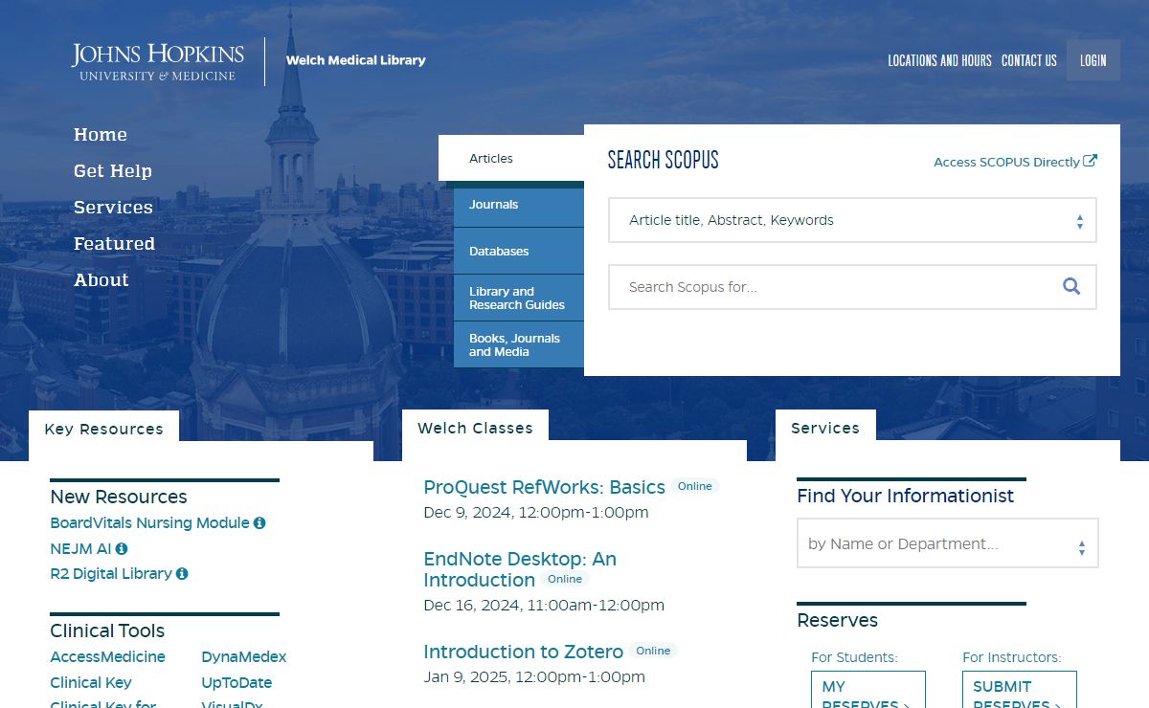The height and width of the screenshot is (708, 1149).
Task: Show info icon next to NEJM AI
Action: coord(122,549)
